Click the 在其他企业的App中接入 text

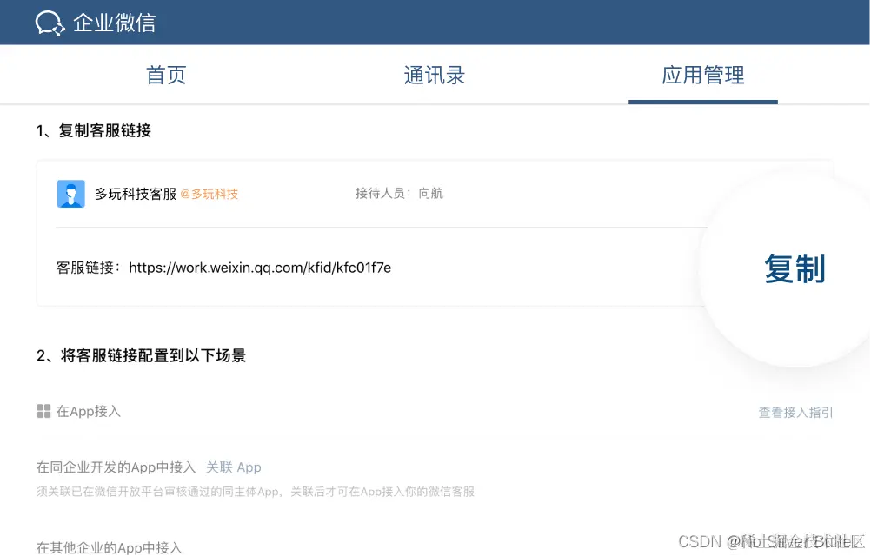[x=110, y=547]
